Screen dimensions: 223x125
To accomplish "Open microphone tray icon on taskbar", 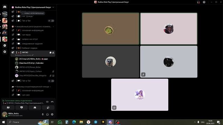I will [198, 122].
